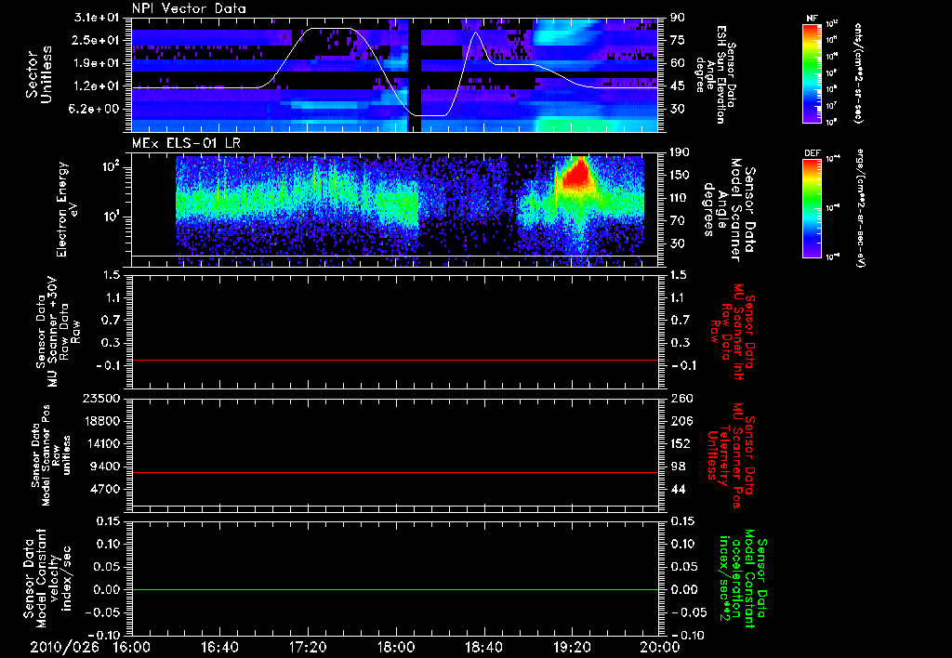Click the "23500" scanner position tick label
Viewport: 952px width, 658px height.
(102, 398)
